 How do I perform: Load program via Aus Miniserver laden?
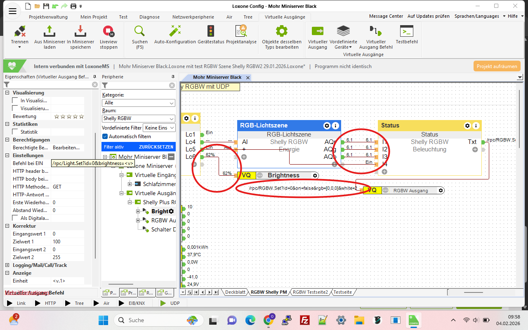pos(49,37)
